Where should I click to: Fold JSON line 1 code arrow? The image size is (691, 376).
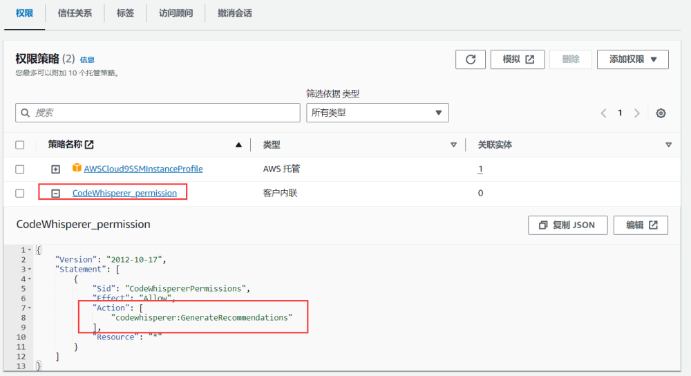click(30, 250)
